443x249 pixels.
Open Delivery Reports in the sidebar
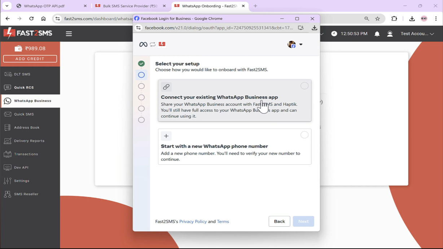pos(29,141)
